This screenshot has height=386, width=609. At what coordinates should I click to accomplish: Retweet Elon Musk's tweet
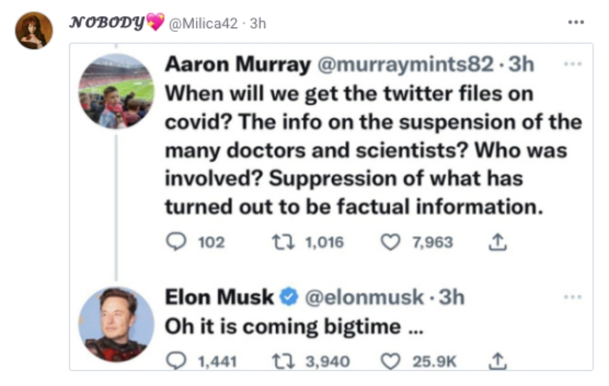point(280,361)
